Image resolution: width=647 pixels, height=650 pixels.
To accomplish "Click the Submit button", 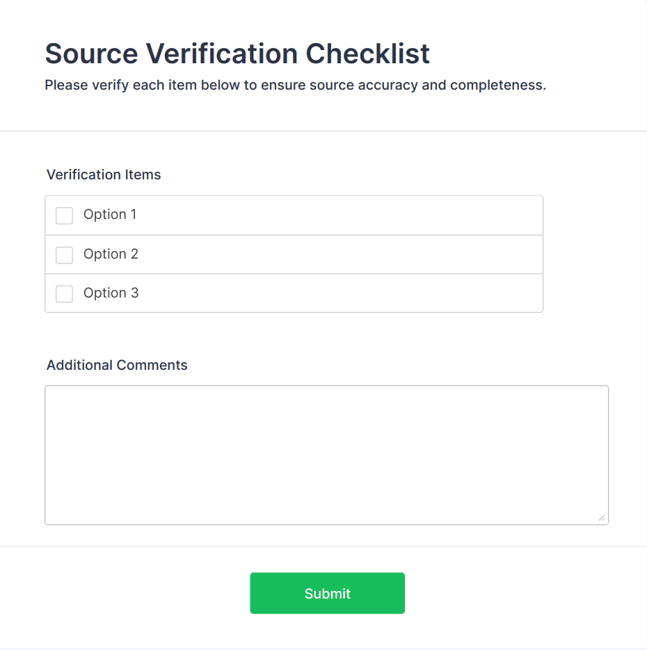I will (x=327, y=593).
